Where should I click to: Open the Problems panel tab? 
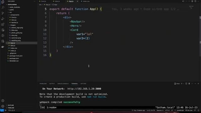(x=43, y=84)
